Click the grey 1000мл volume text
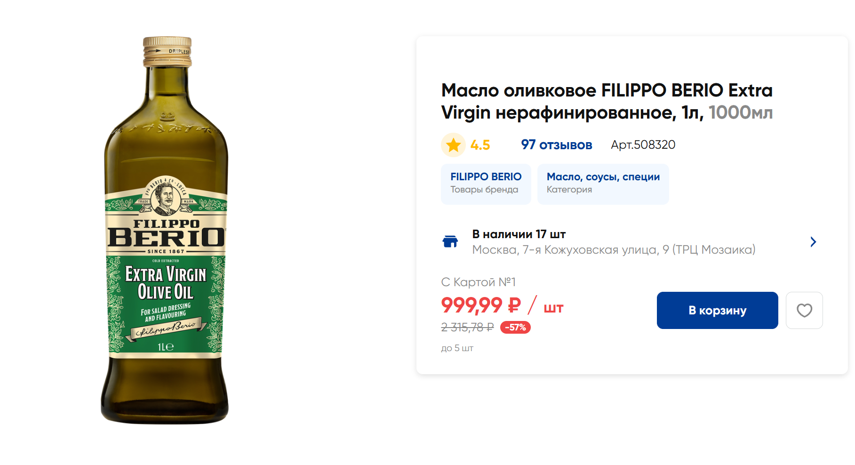The width and height of the screenshot is (855, 465). click(741, 113)
